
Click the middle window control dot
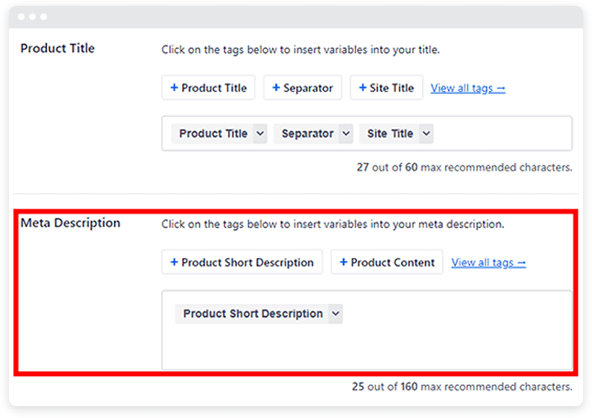pyautogui.click(x=33, y=16)
